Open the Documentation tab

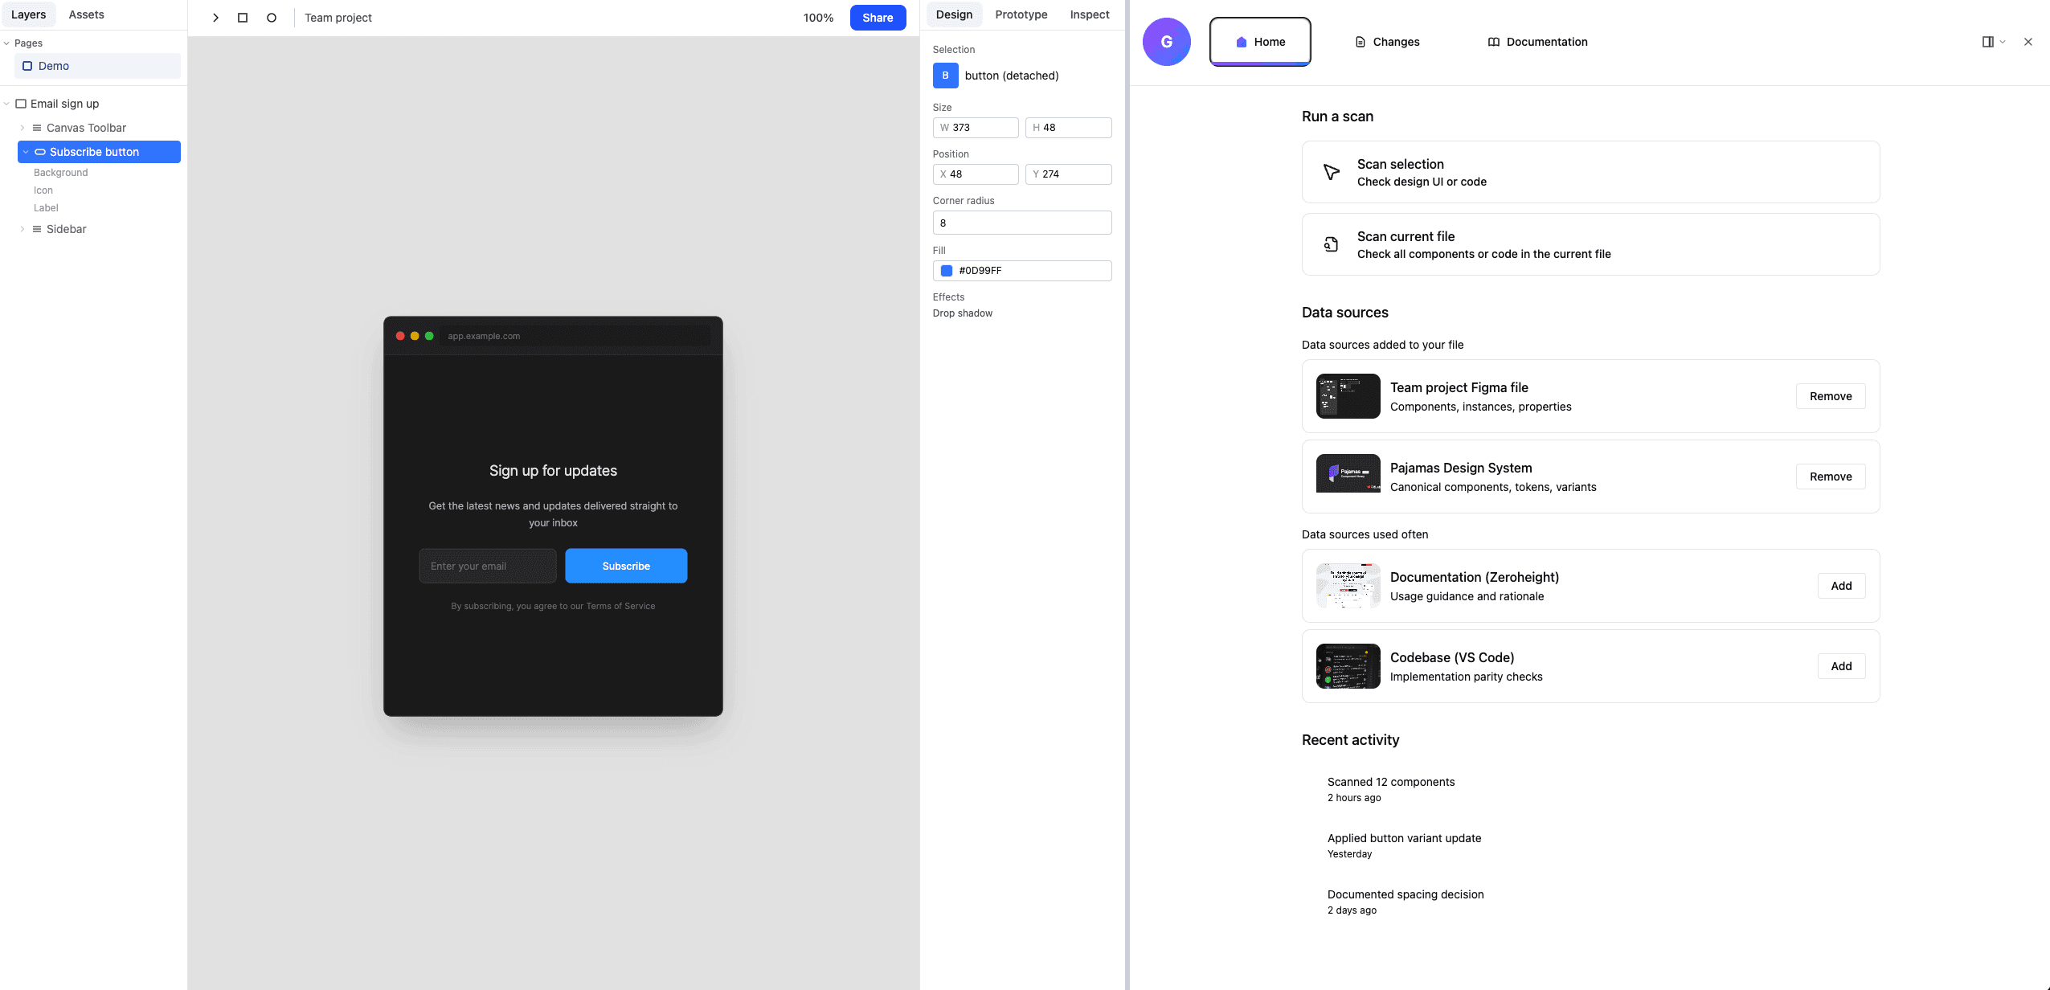point(1537,42)
